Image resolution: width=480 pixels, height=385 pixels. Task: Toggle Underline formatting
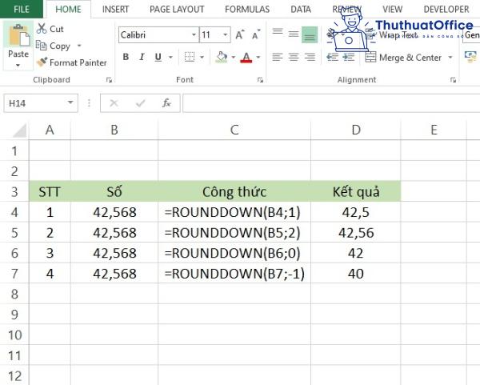[158, 57]
